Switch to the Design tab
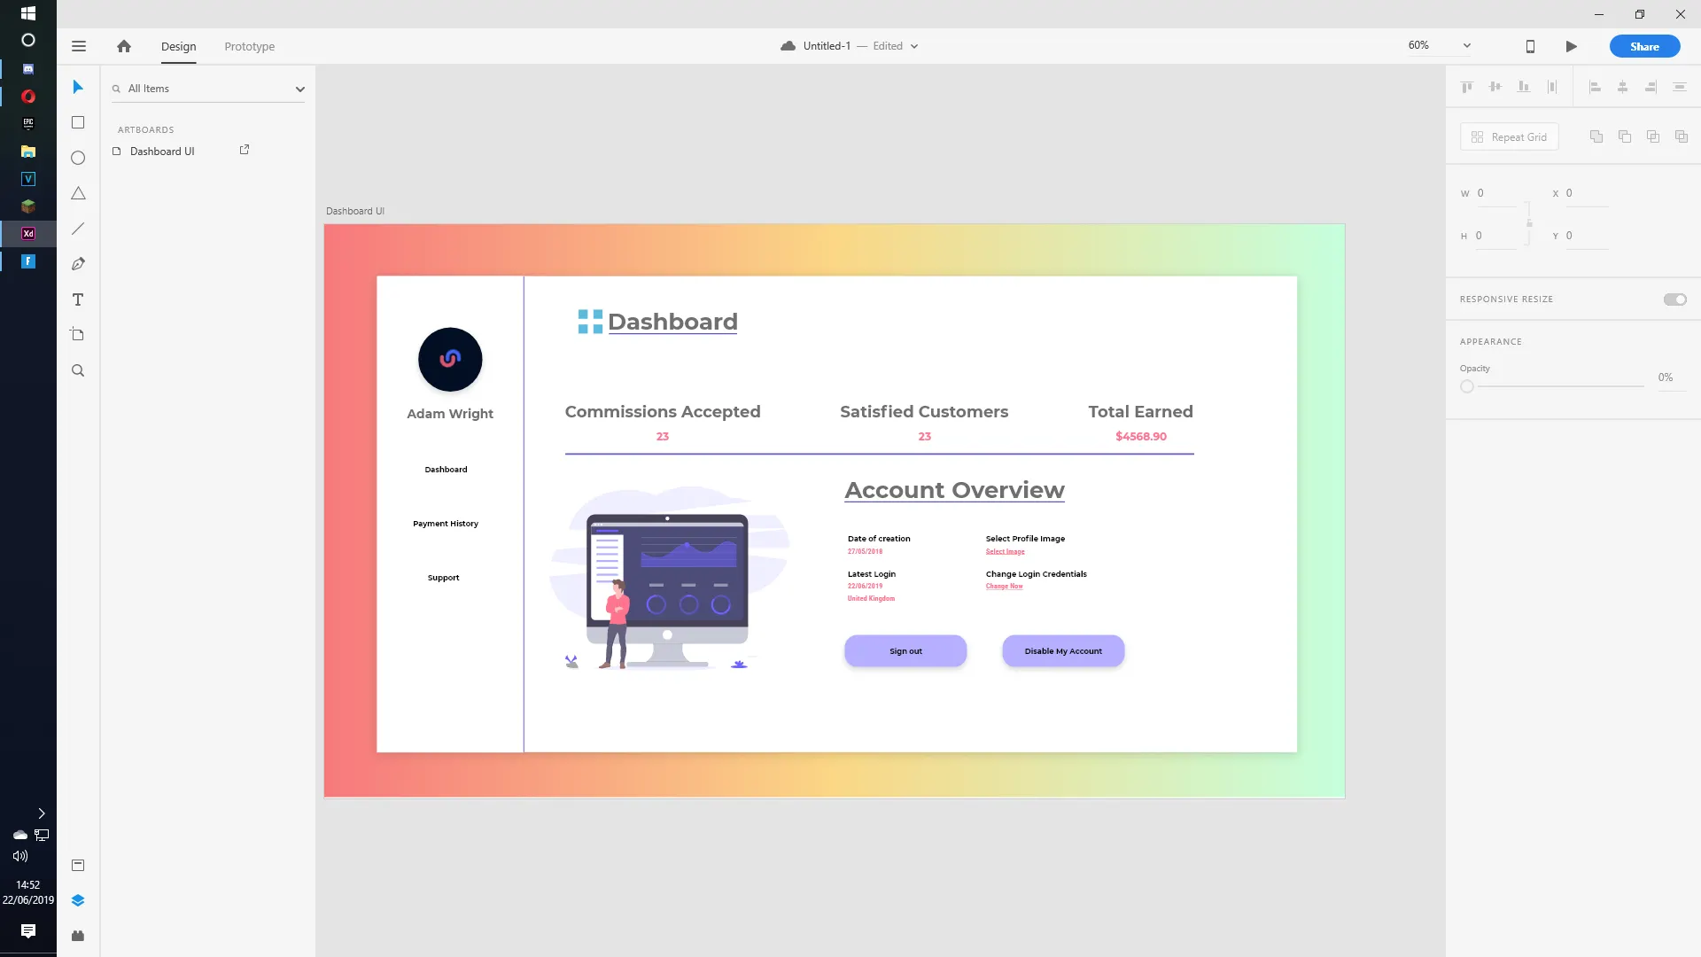 tap(178, 46)
